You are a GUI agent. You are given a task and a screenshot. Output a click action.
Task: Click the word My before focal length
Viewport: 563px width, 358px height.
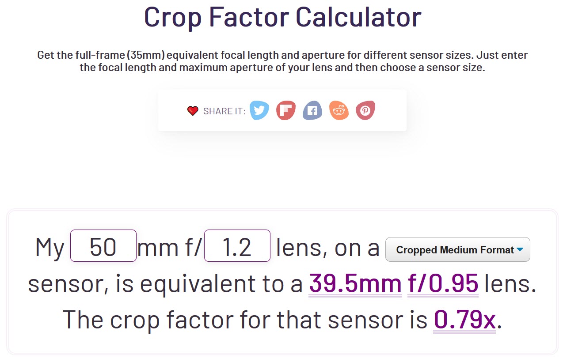pos(50,247)
